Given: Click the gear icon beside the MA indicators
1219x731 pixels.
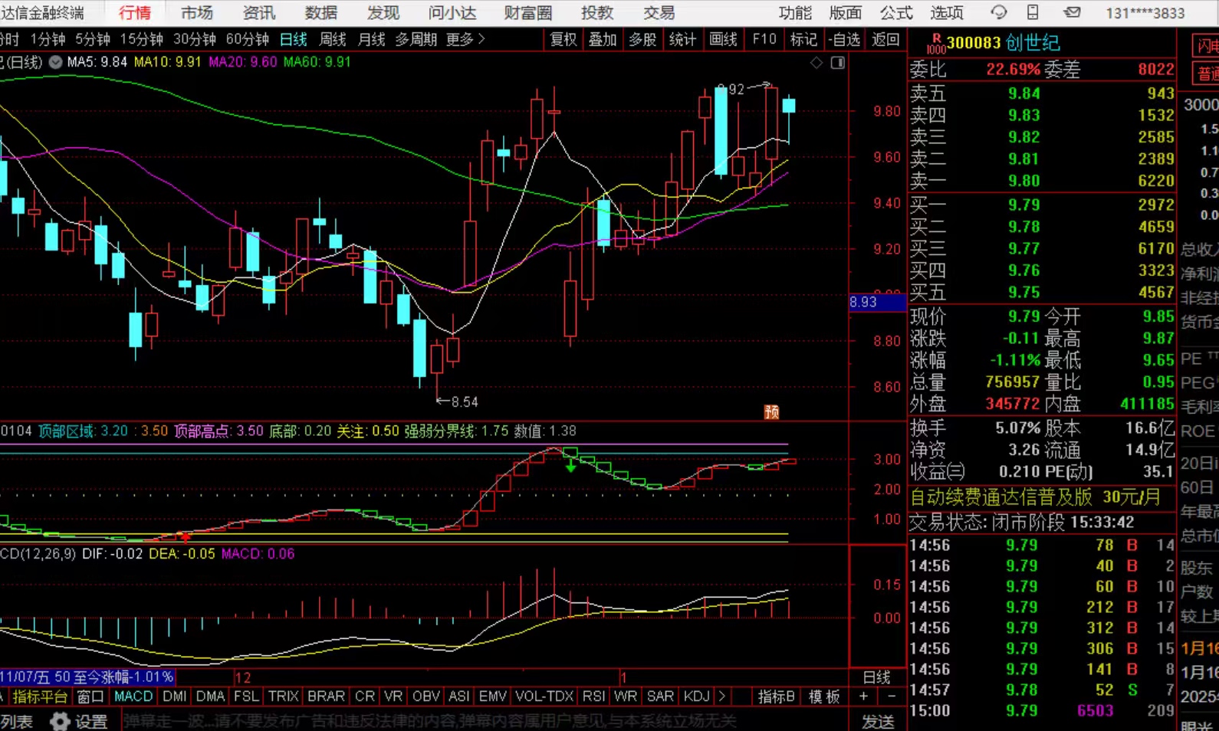Looking at the screenshot, I should pos(56,62).
